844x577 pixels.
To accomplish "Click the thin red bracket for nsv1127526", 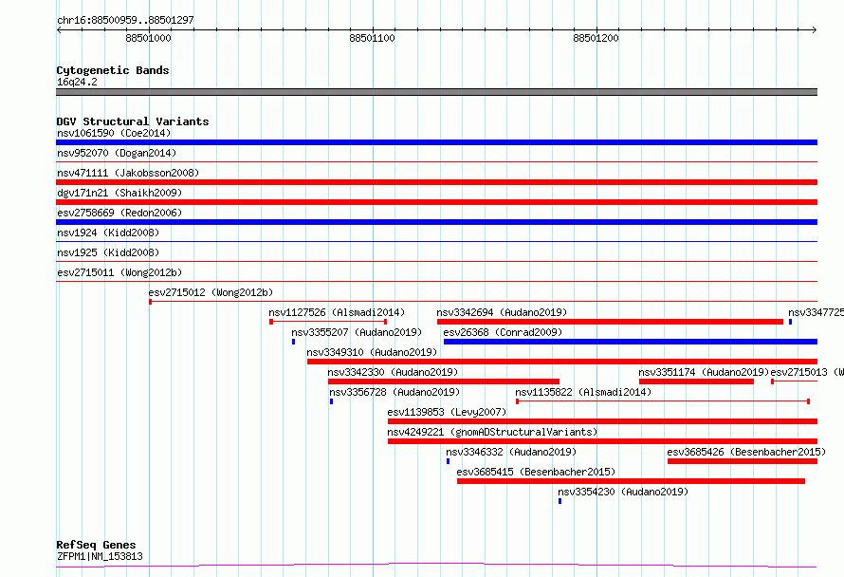I will click(328, 322).
